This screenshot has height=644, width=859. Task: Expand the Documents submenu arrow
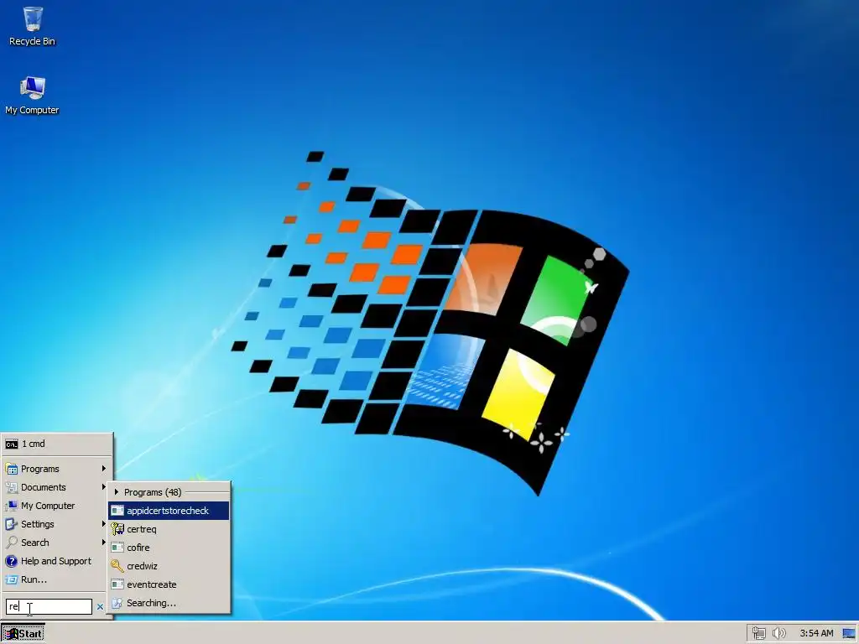tap(103, 487)
